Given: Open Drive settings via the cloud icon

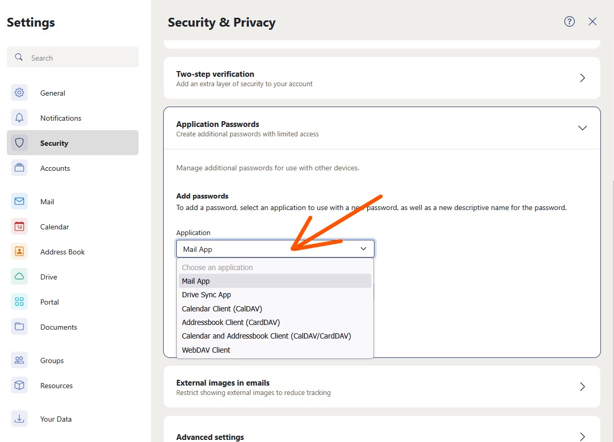Looking at the screenshot, I should [x=19, y=276].
